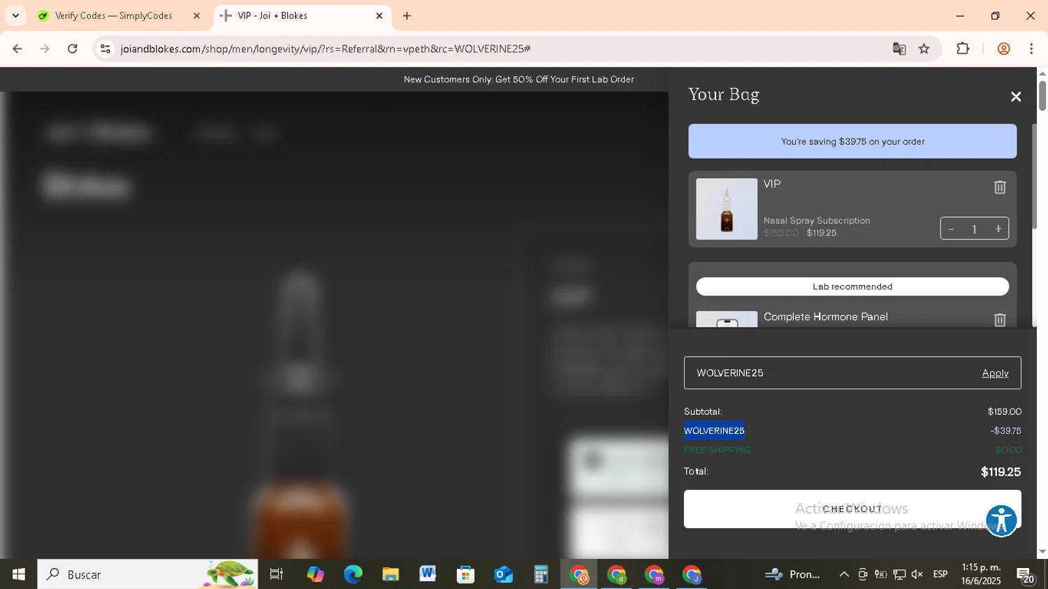Launch Copilot from the taskbar

[x=316, y=574]
